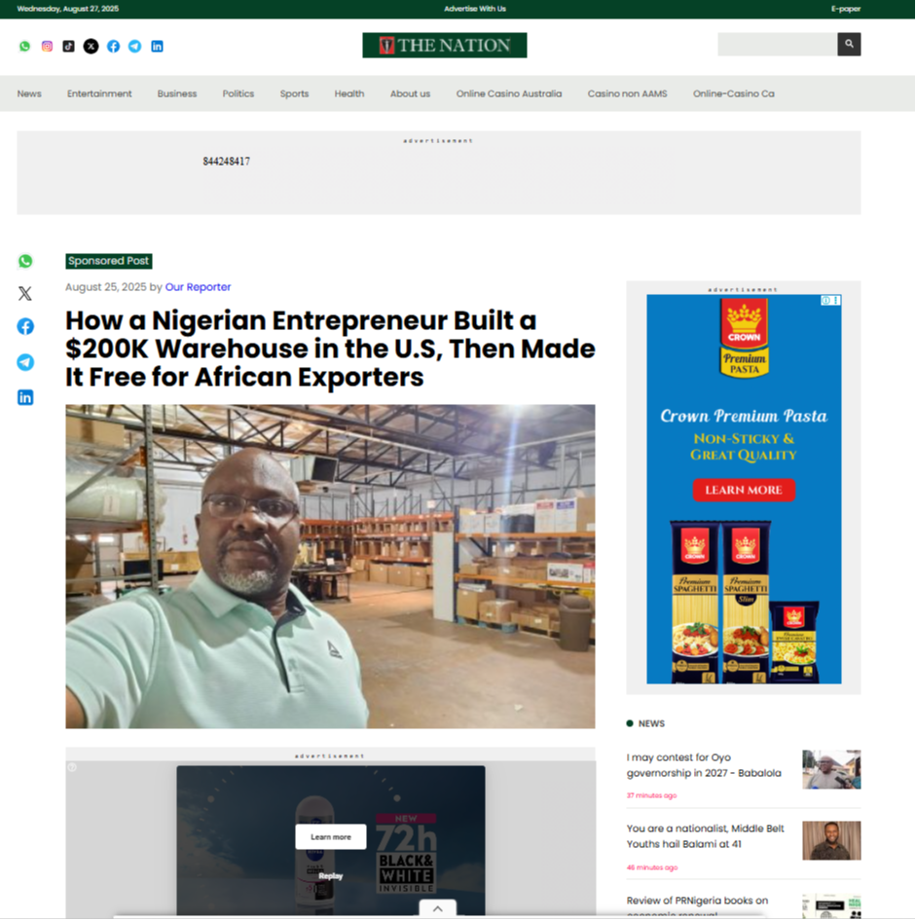
Task: Click Learn more on Nivea video ad
Action: (x=331, y=836)
